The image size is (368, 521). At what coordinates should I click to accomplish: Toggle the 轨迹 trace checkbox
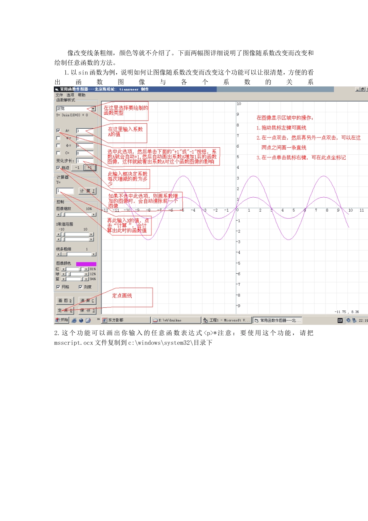click(58, 168)
